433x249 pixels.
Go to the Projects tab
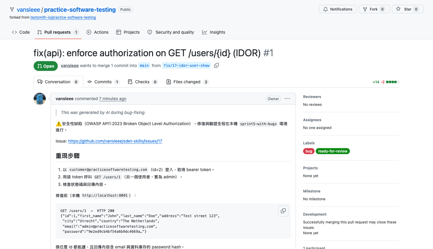click(x=128, y=32)
